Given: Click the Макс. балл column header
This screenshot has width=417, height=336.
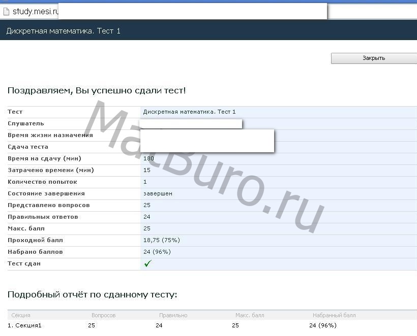Looking at the screenshot, I should pyautogui.click(x=250, y=315).
